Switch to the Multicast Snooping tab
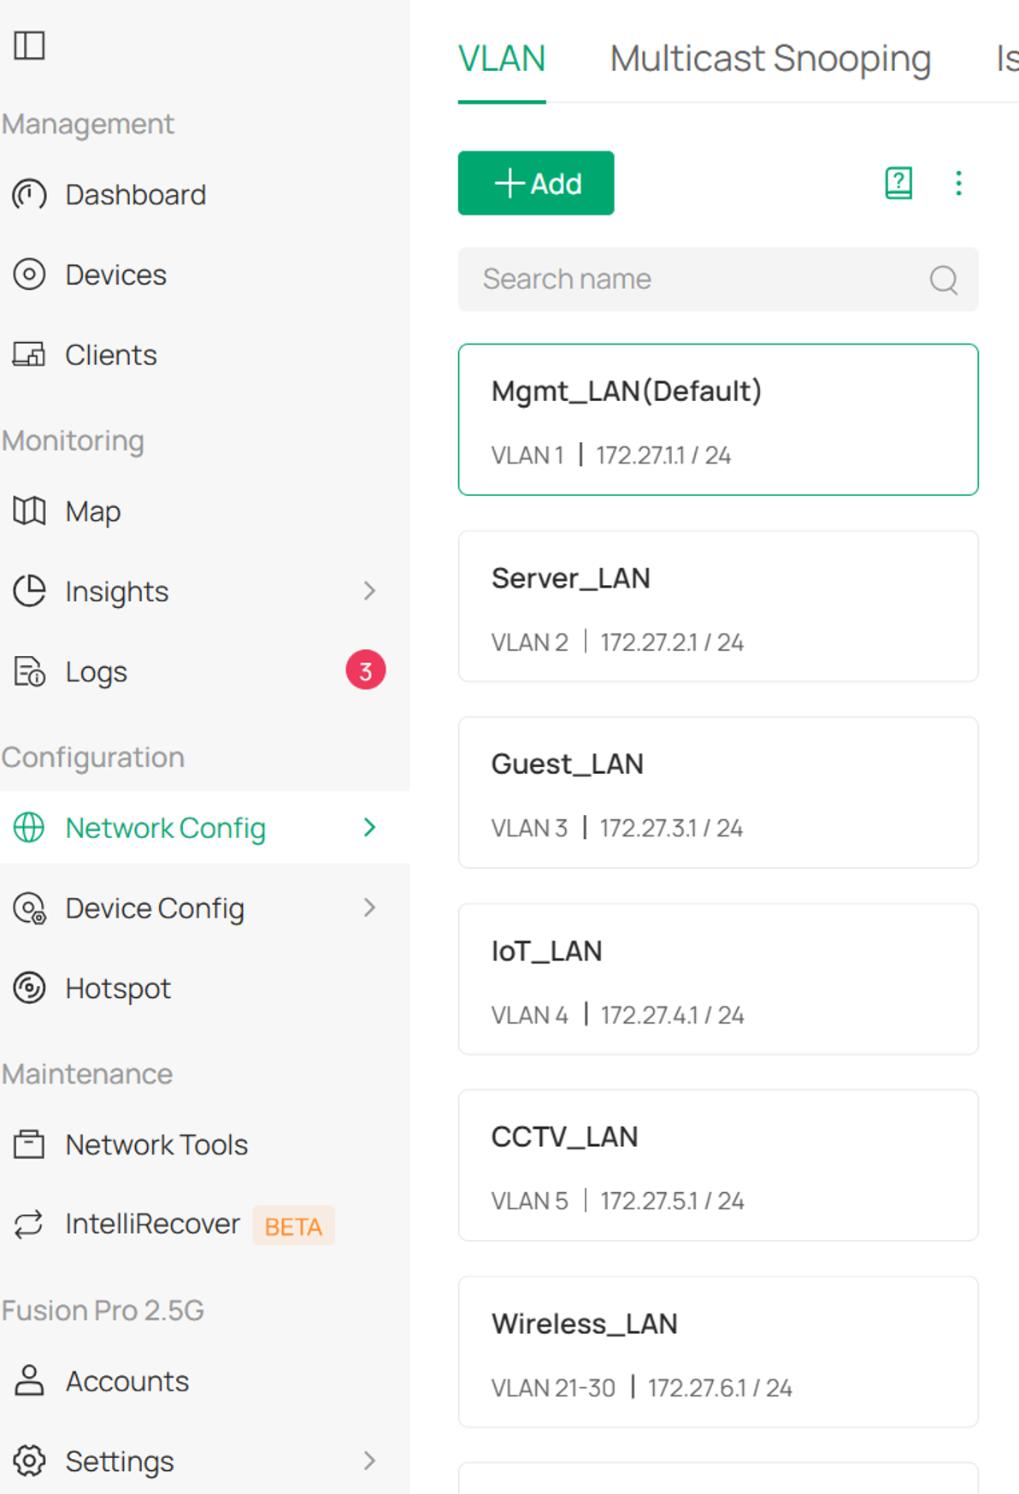1019x1494 pixels. click(x=770, y=59)
